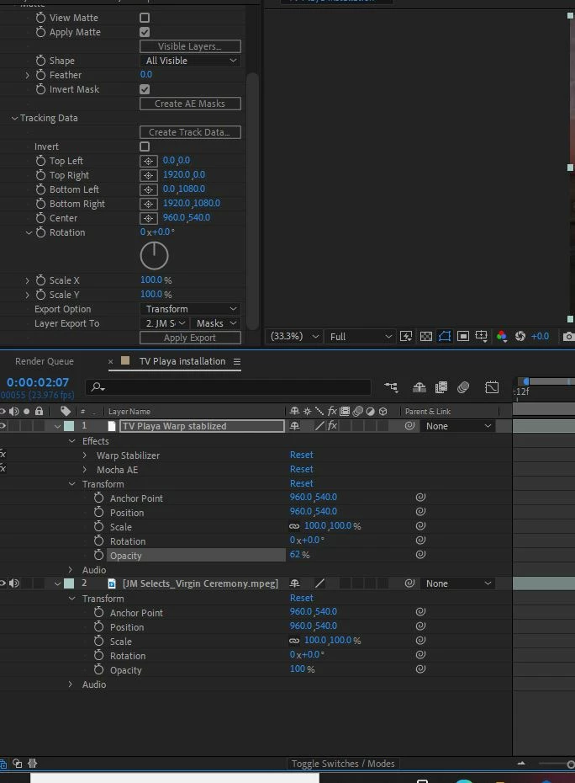Click the Top Right point picker crosshair
575x783 pixels.
149,175
